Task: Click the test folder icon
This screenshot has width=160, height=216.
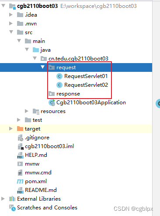Action: click(28, 120)
